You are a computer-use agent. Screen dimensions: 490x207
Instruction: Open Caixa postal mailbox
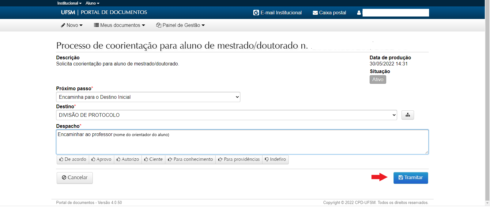329,13
